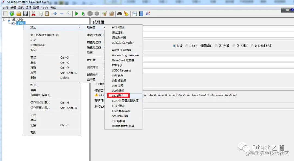Click 验证 in context menu

tap(52, 50)
